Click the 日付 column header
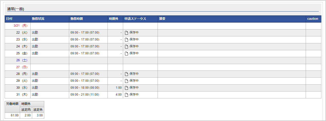326x121 pixels. [x=17, y=19]
